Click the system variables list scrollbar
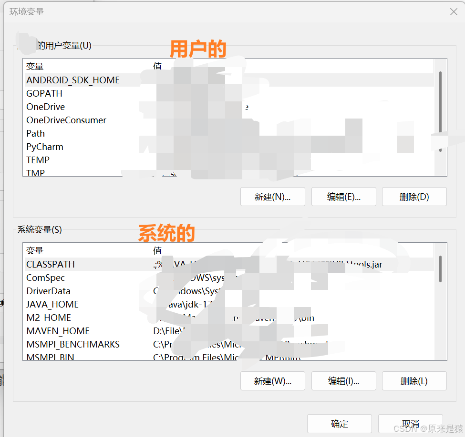This screenshot has width=465, height=437. point(440,269)
